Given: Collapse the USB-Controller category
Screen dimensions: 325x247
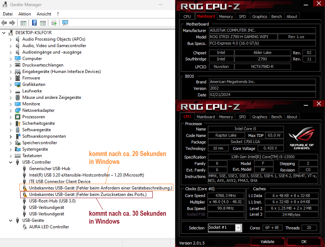Looking at the screenshot, I should (10, 162).
